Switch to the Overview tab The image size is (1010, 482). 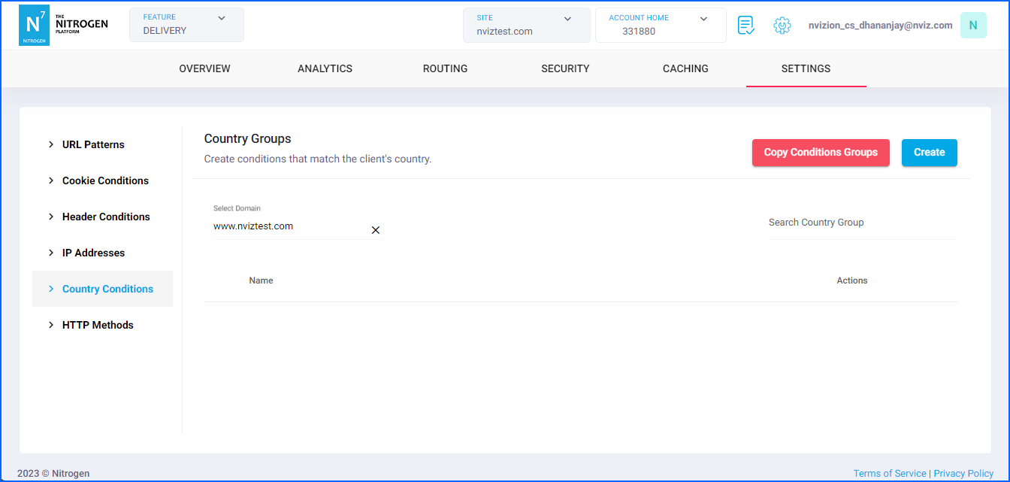(204, 68)
